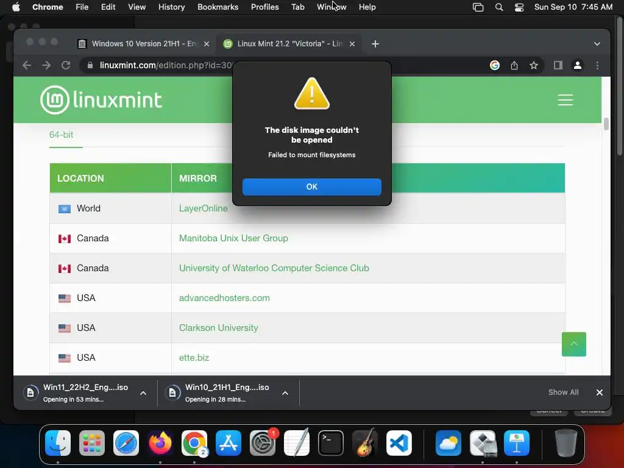Image resolution: width=624 pixels, height=468 pixels.
Task: Select the Linux Mint 21.2 Victoria tab
Action: click(289, 44)
